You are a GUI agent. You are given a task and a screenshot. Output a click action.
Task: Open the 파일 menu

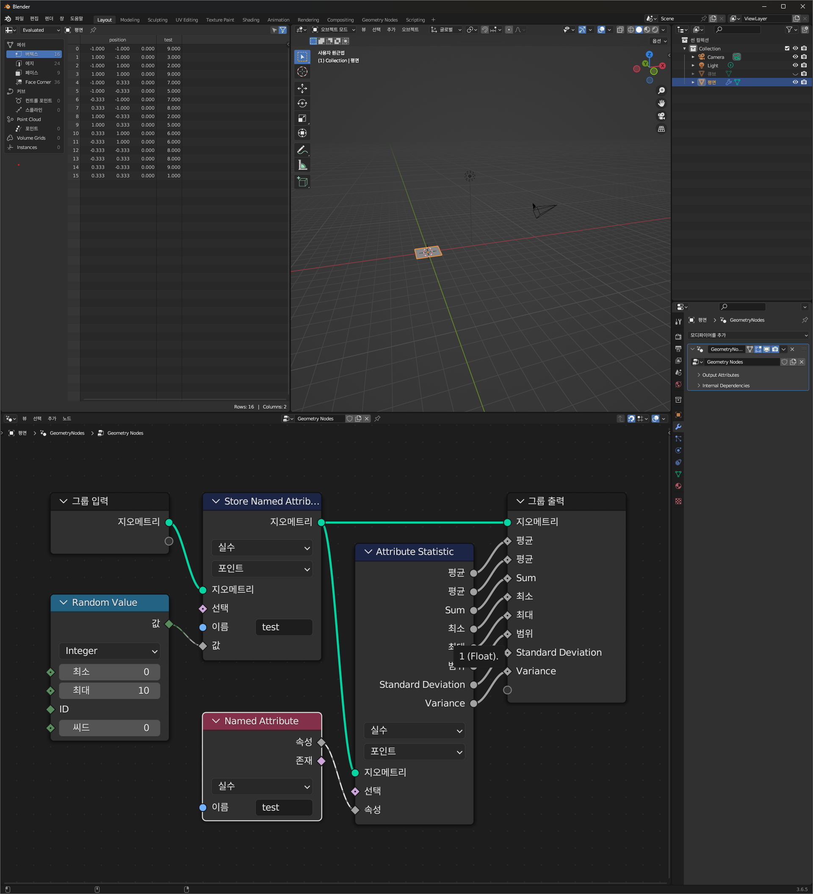(19, 19)
